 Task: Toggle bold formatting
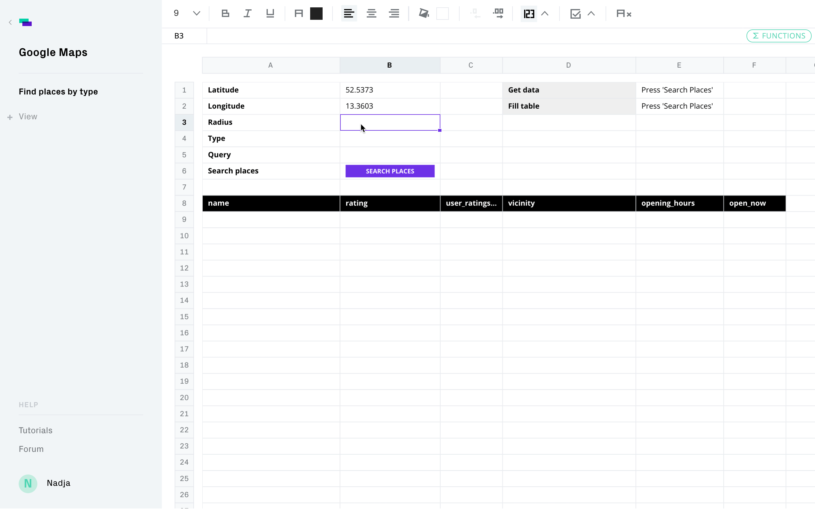(225, 14)
